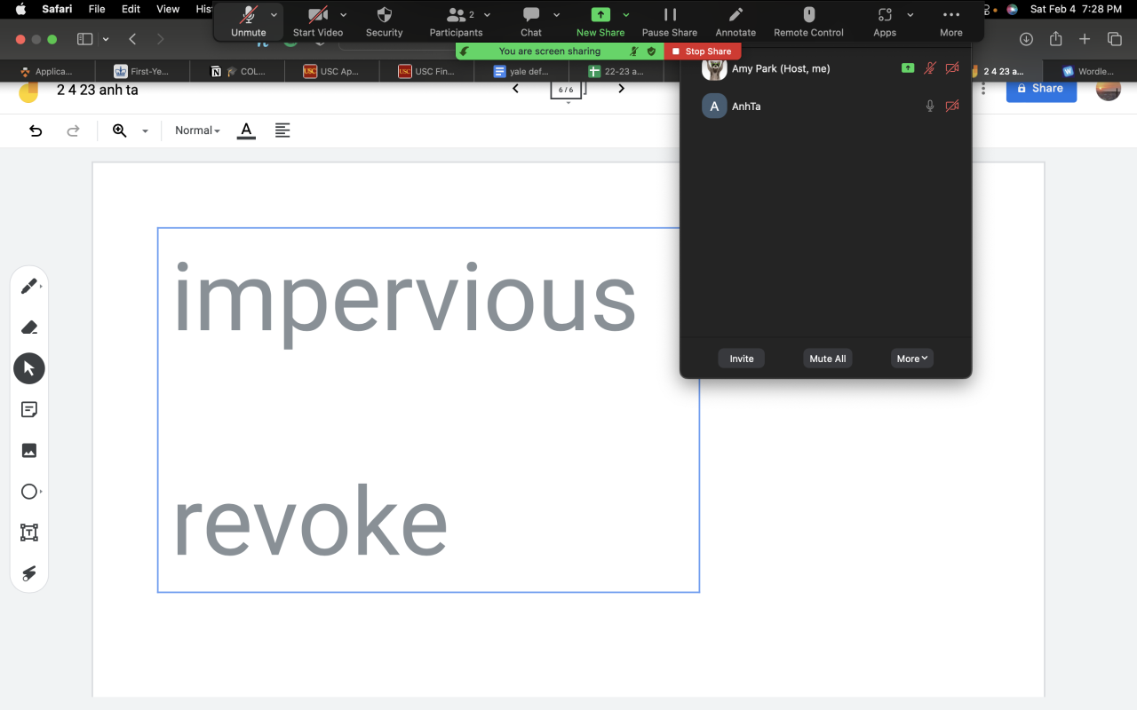
Task: Click Start Video in the Zoom toolbar
Action: (x=318, y=21)
